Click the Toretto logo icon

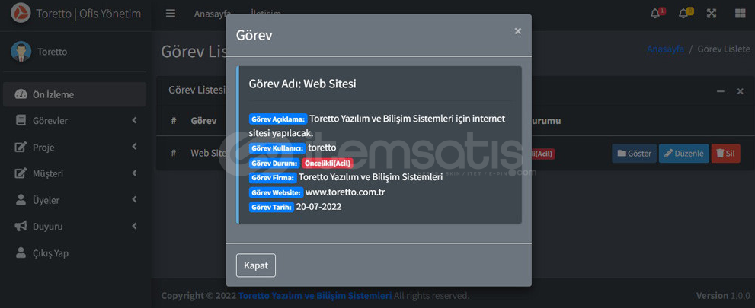pos(21,13)
